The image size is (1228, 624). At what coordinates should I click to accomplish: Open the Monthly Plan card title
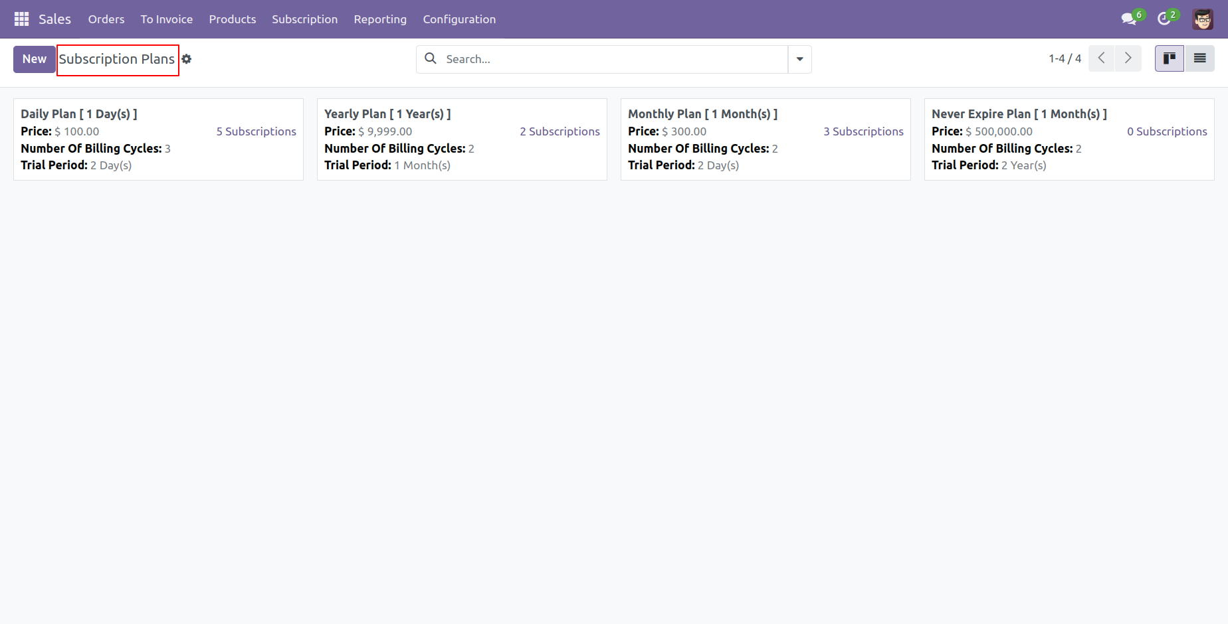pos(702,114)
